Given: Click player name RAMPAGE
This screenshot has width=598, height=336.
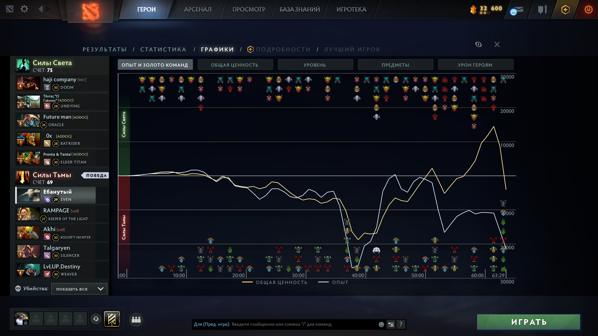Looking at the screenshot, I should 56,211.
